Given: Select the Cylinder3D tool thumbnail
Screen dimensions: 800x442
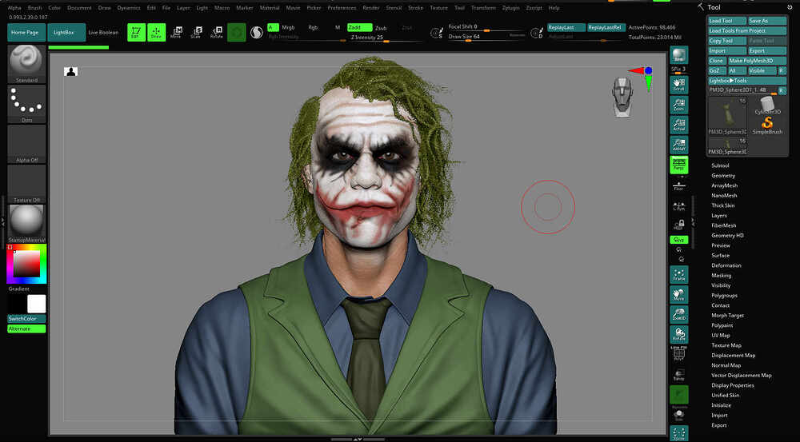Looking at the screenshot, I should point(767,106).
